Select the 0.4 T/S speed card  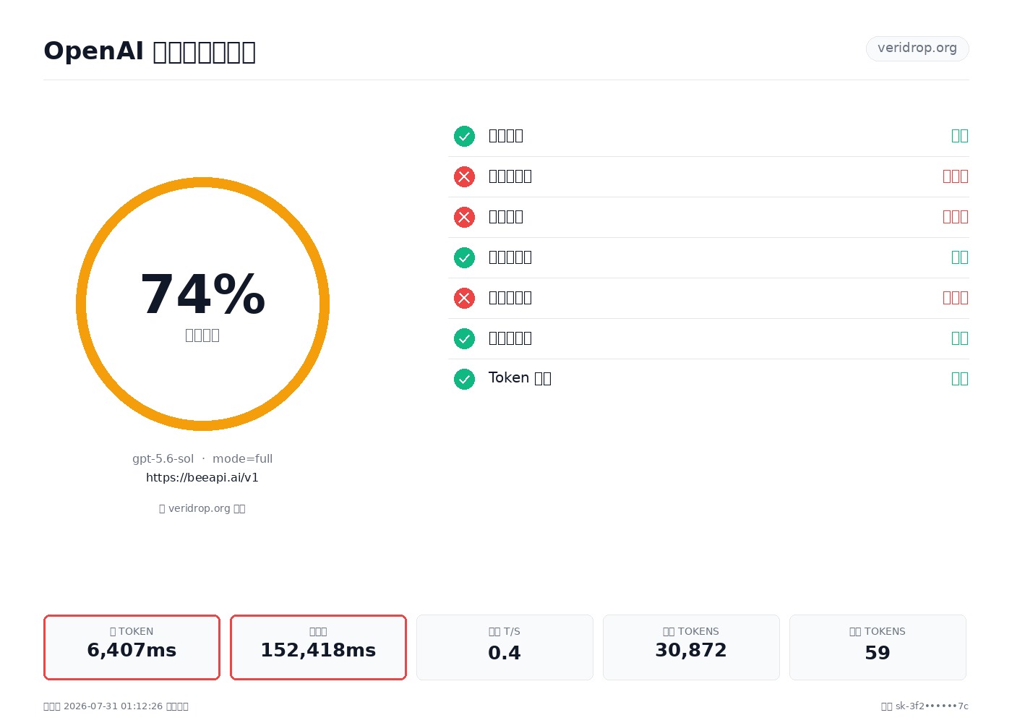click(x=505, y=647)
